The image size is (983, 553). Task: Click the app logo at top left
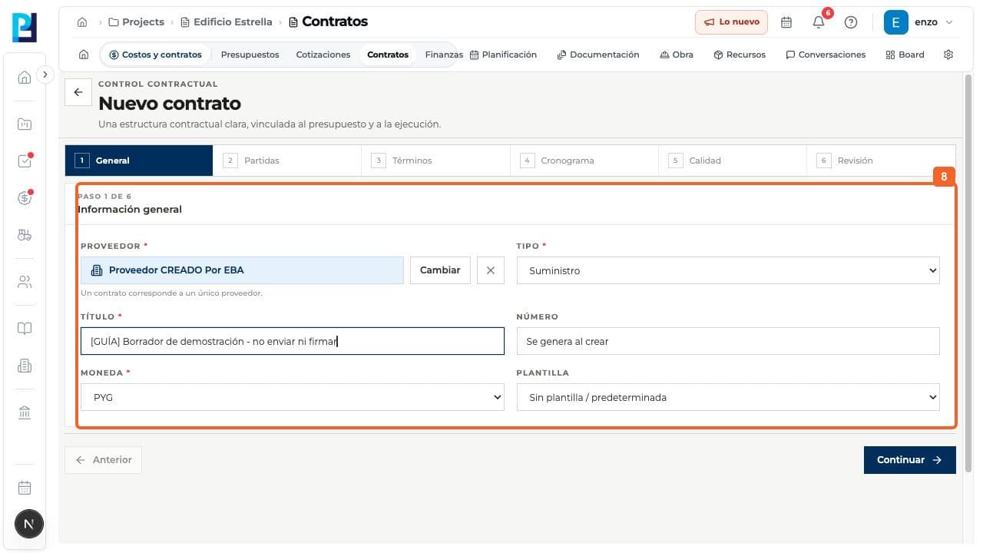click(25, 28)
